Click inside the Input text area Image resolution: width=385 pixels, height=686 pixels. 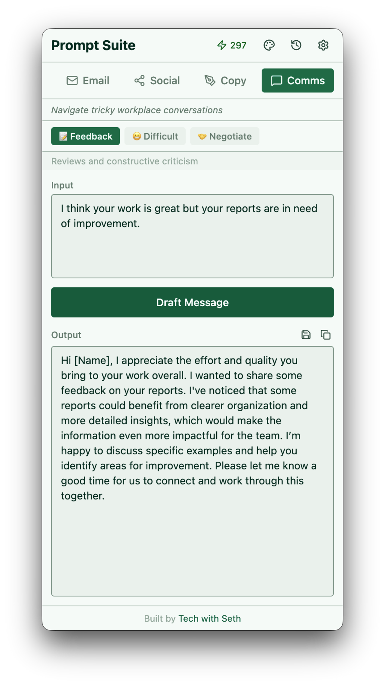(192, 236)
